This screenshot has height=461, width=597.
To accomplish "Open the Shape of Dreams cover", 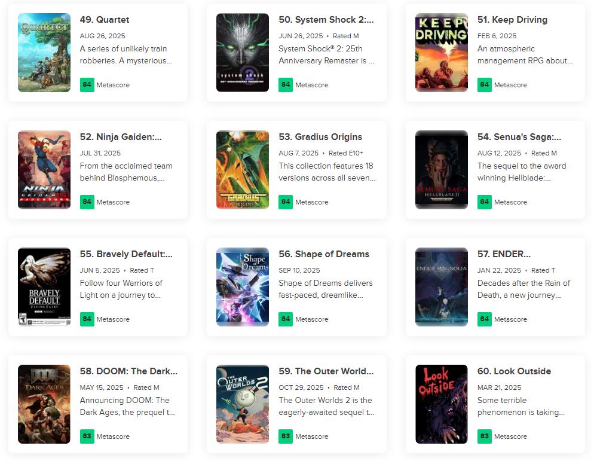I will click(x=243, y=287).
